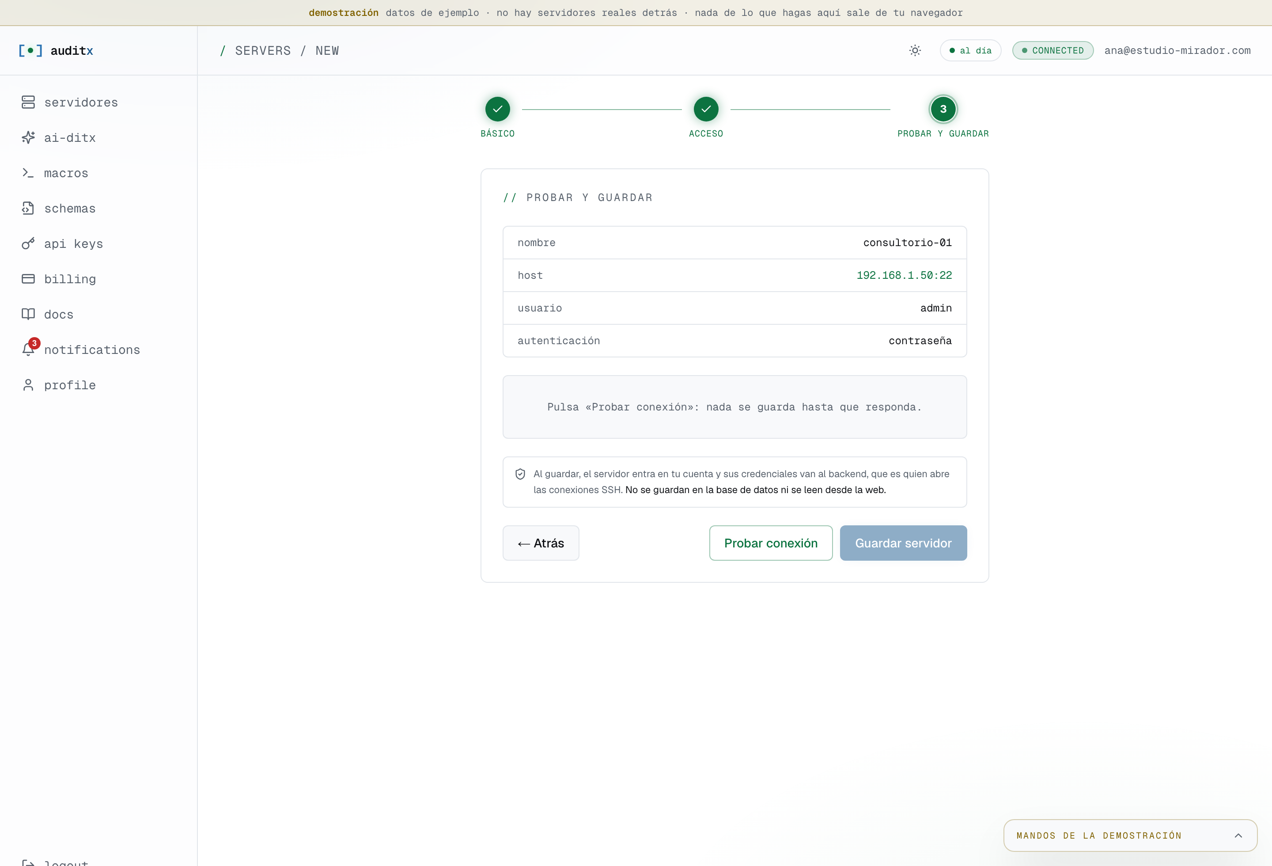The image size is (1272, 866).
Task: Click the shield icon in the security note
Action: click(x=520, y=474)
